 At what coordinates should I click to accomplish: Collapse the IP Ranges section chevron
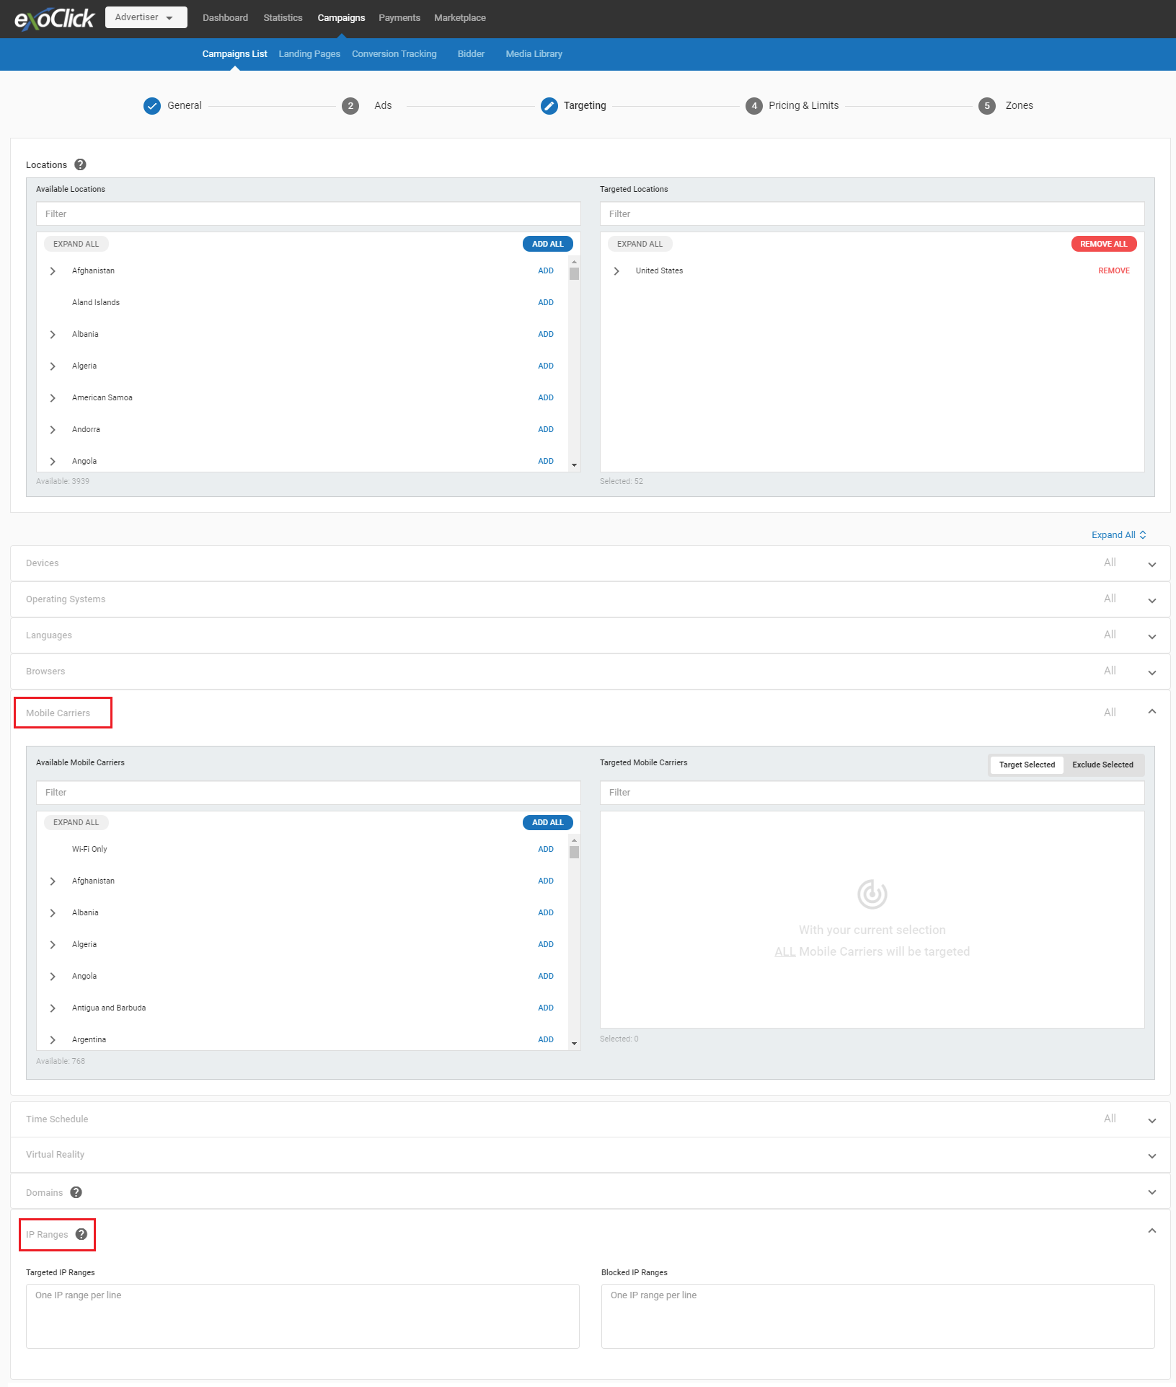(x=1152, y=1231)
